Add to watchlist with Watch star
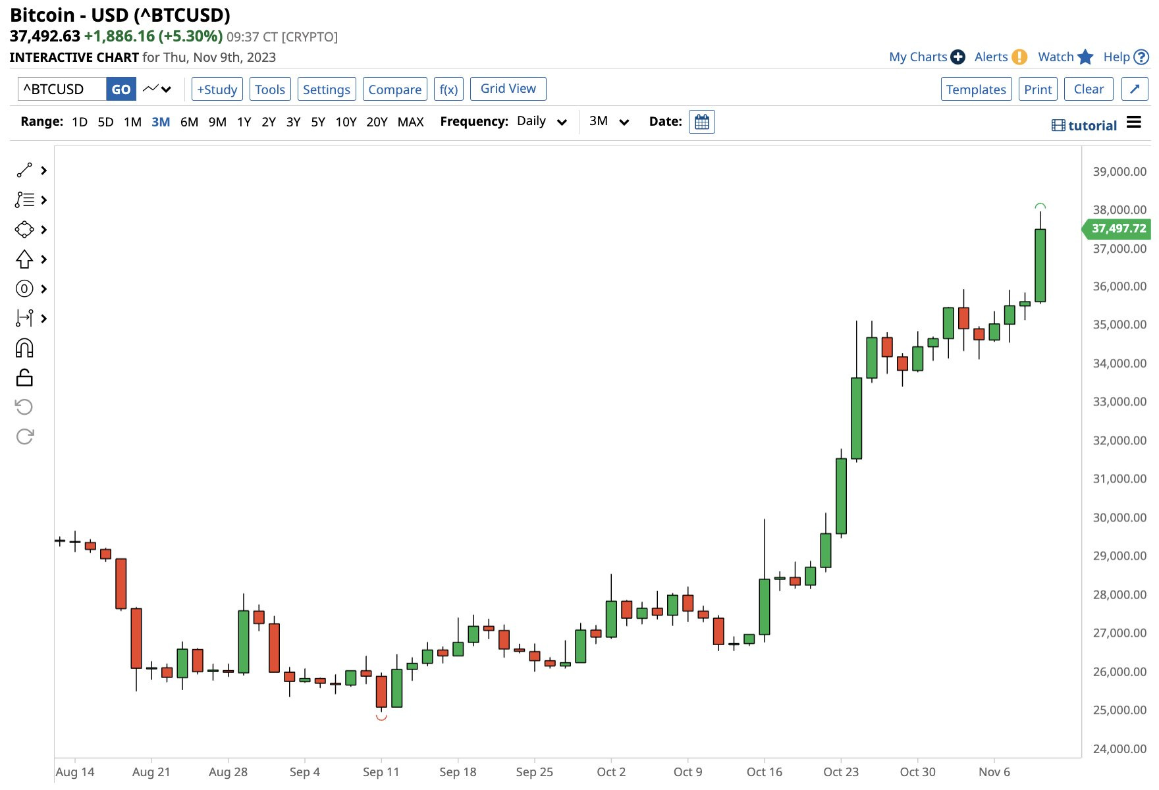The height and width of the screenshot is (790, 1159). (x=1065, y=57)
